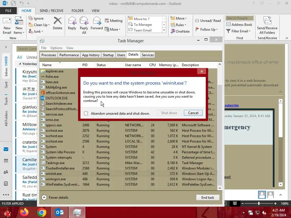Image resolution: width=291 pixels, height=218 pixels.
Task: Click the Forward icon in Outlook
Action: click(x=97, y=23)
